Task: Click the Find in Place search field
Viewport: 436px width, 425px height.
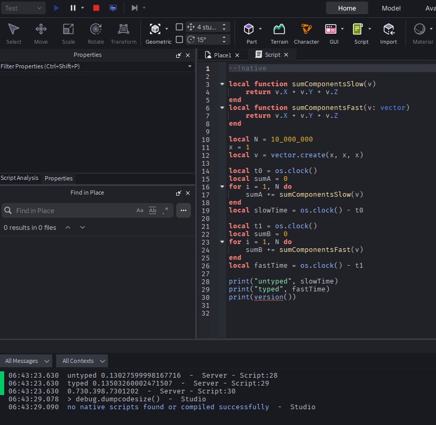Action: (x=74, y=210)
